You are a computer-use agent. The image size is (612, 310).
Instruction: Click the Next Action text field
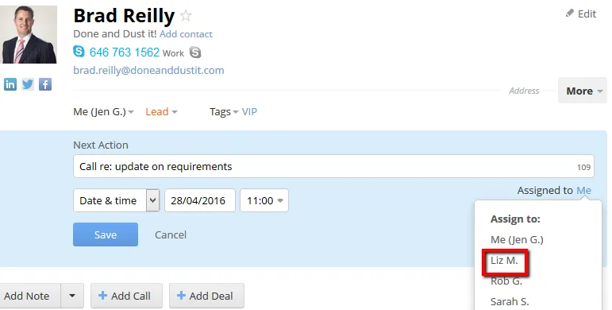333,166
